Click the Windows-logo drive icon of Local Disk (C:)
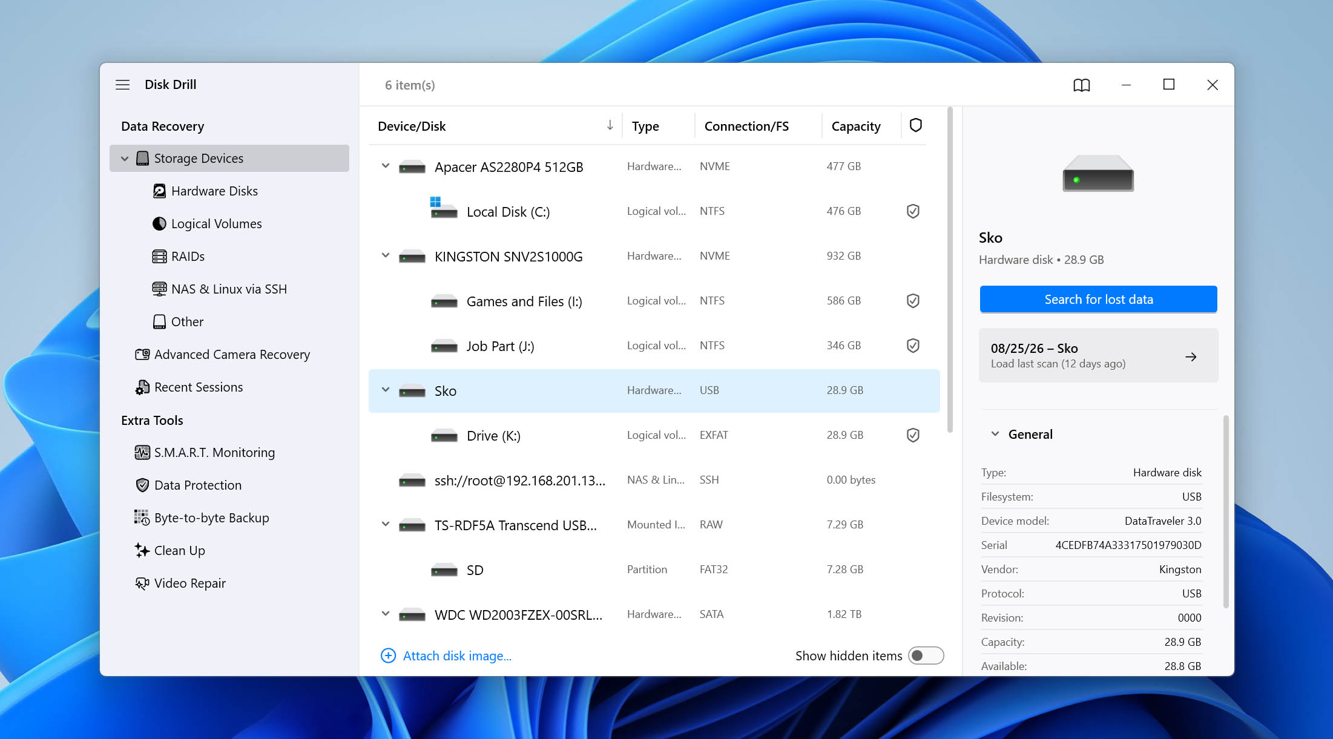This screenshot has height=739, width=1333. click(444, 208)
